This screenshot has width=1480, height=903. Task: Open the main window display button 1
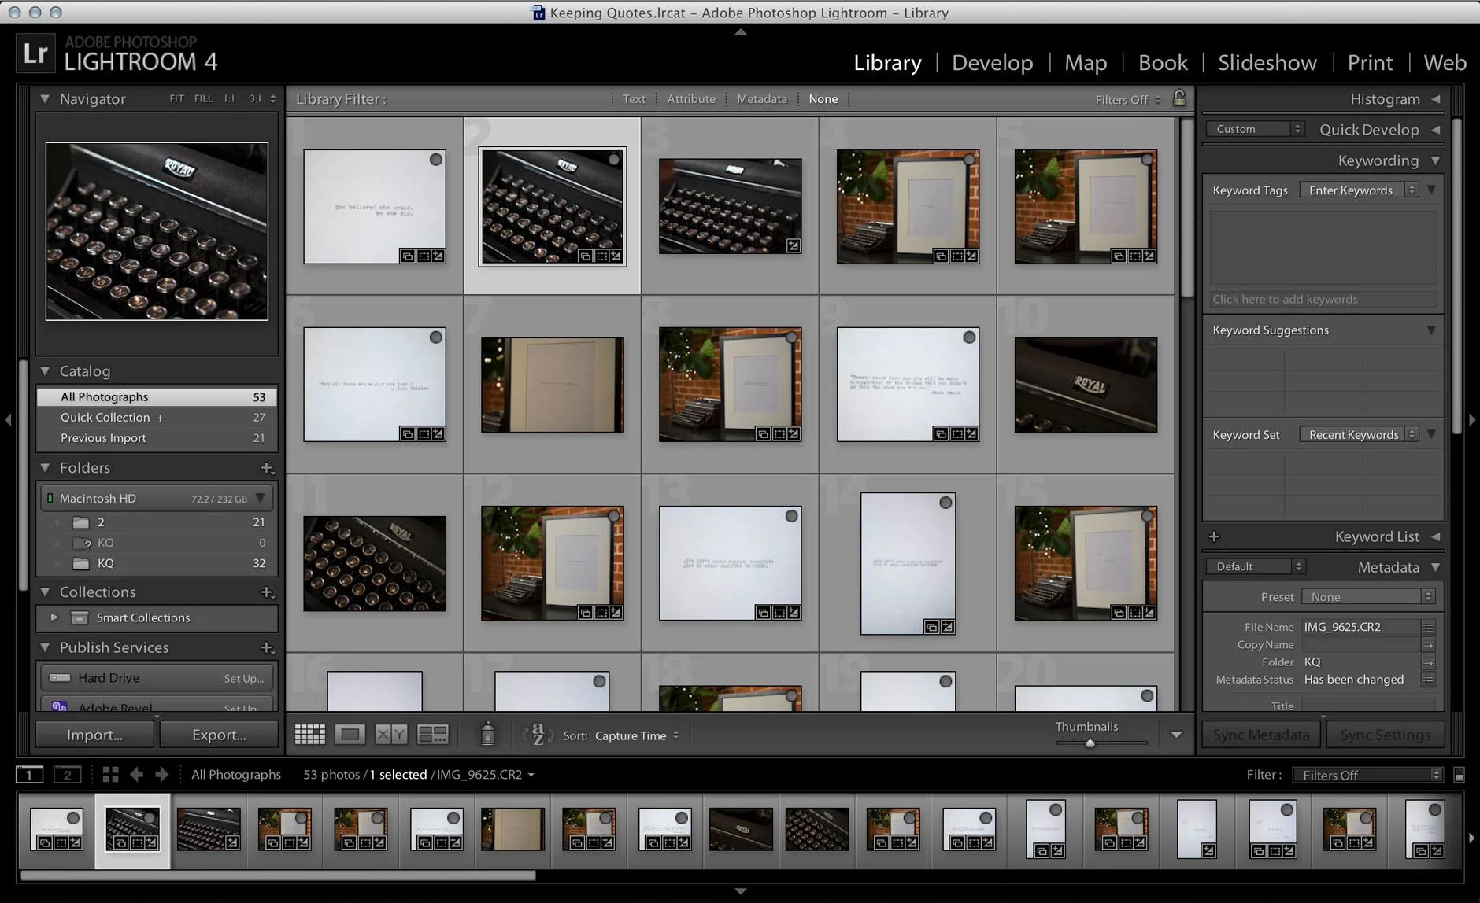(30, 775)
